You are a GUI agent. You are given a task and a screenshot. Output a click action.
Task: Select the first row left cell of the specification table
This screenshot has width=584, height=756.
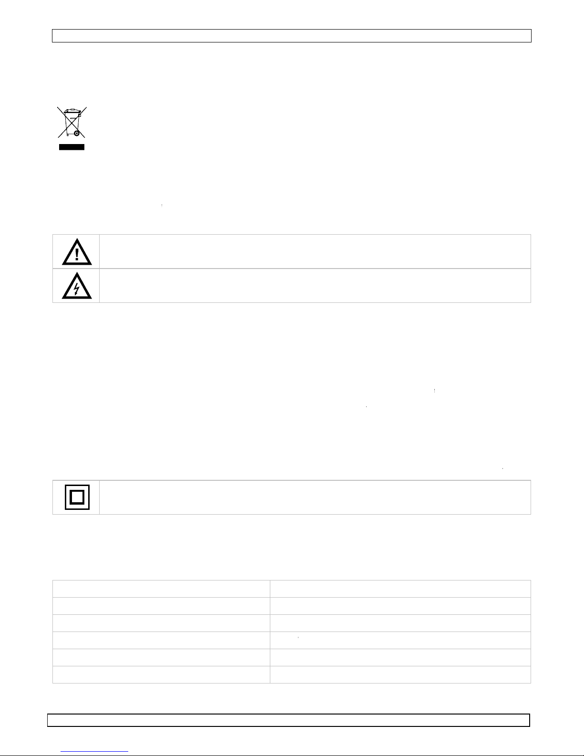161,589
